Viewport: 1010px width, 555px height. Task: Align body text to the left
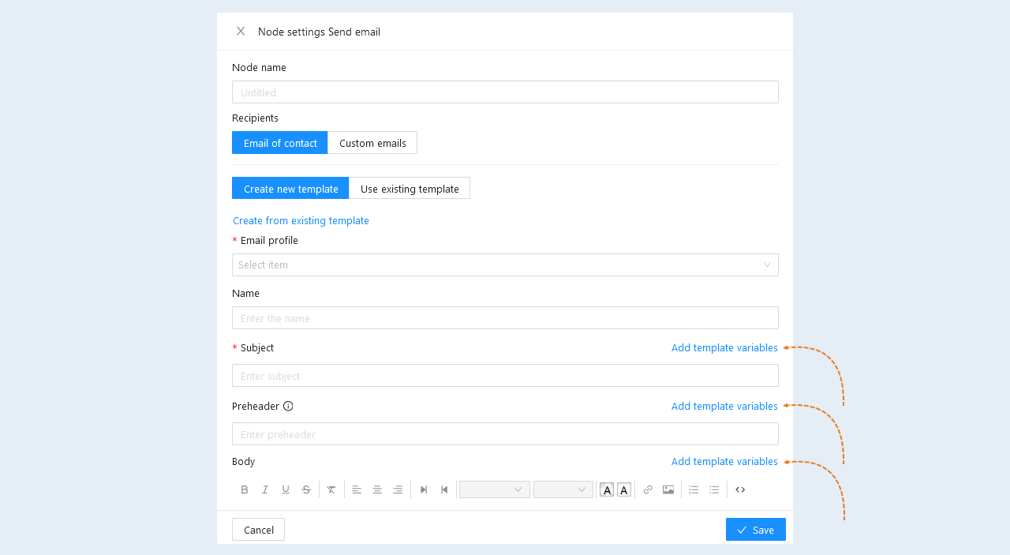pos(357,489)
